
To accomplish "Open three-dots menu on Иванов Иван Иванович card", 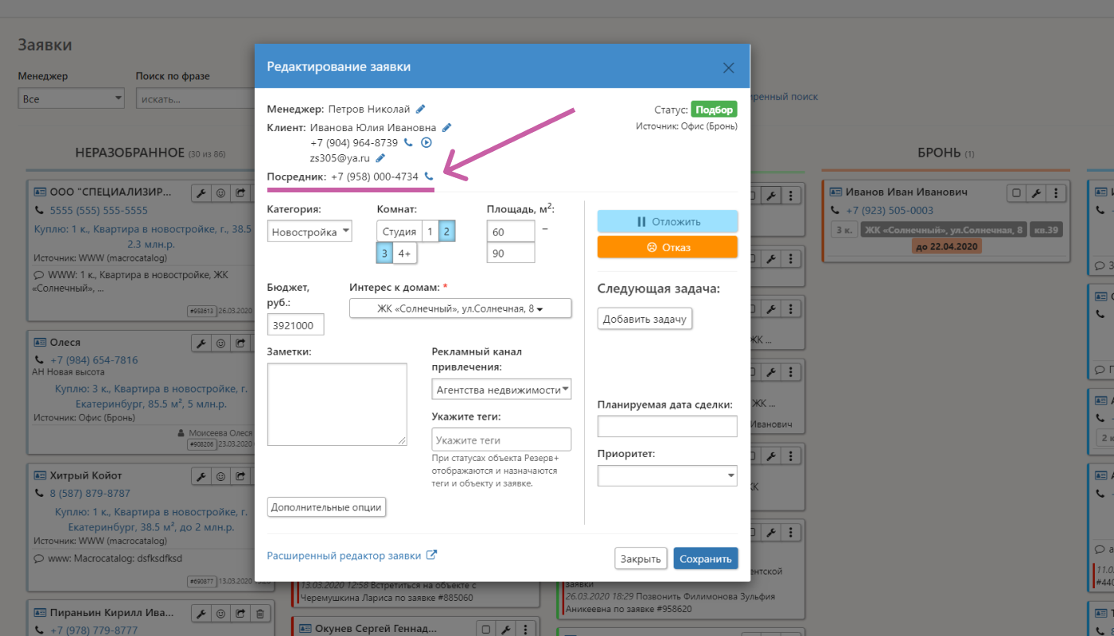I will click(1055, 192).
